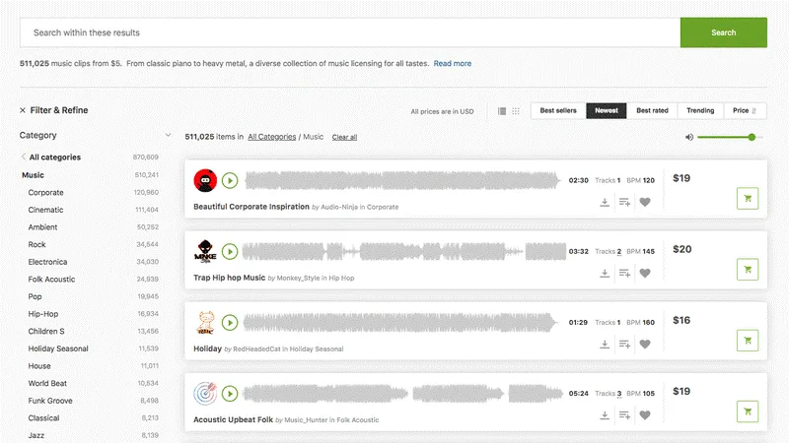Add Trap Hip hop Music to cart
Viewport: 789px width, 443px height.
[x=747, y=269]
